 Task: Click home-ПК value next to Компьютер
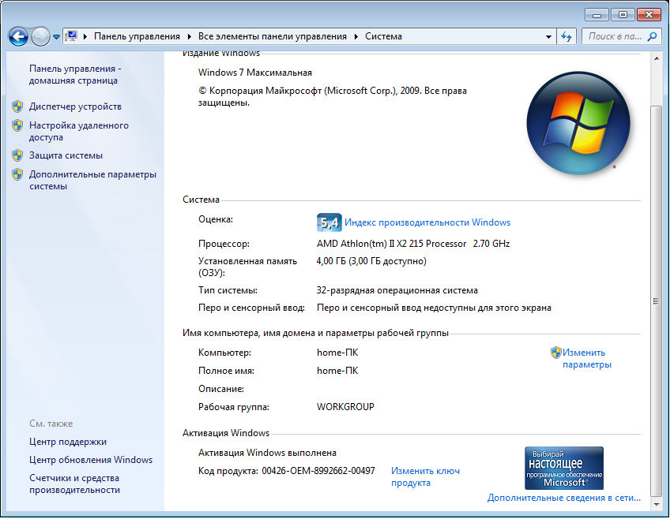pyautogui.click(x=337, y=353)
